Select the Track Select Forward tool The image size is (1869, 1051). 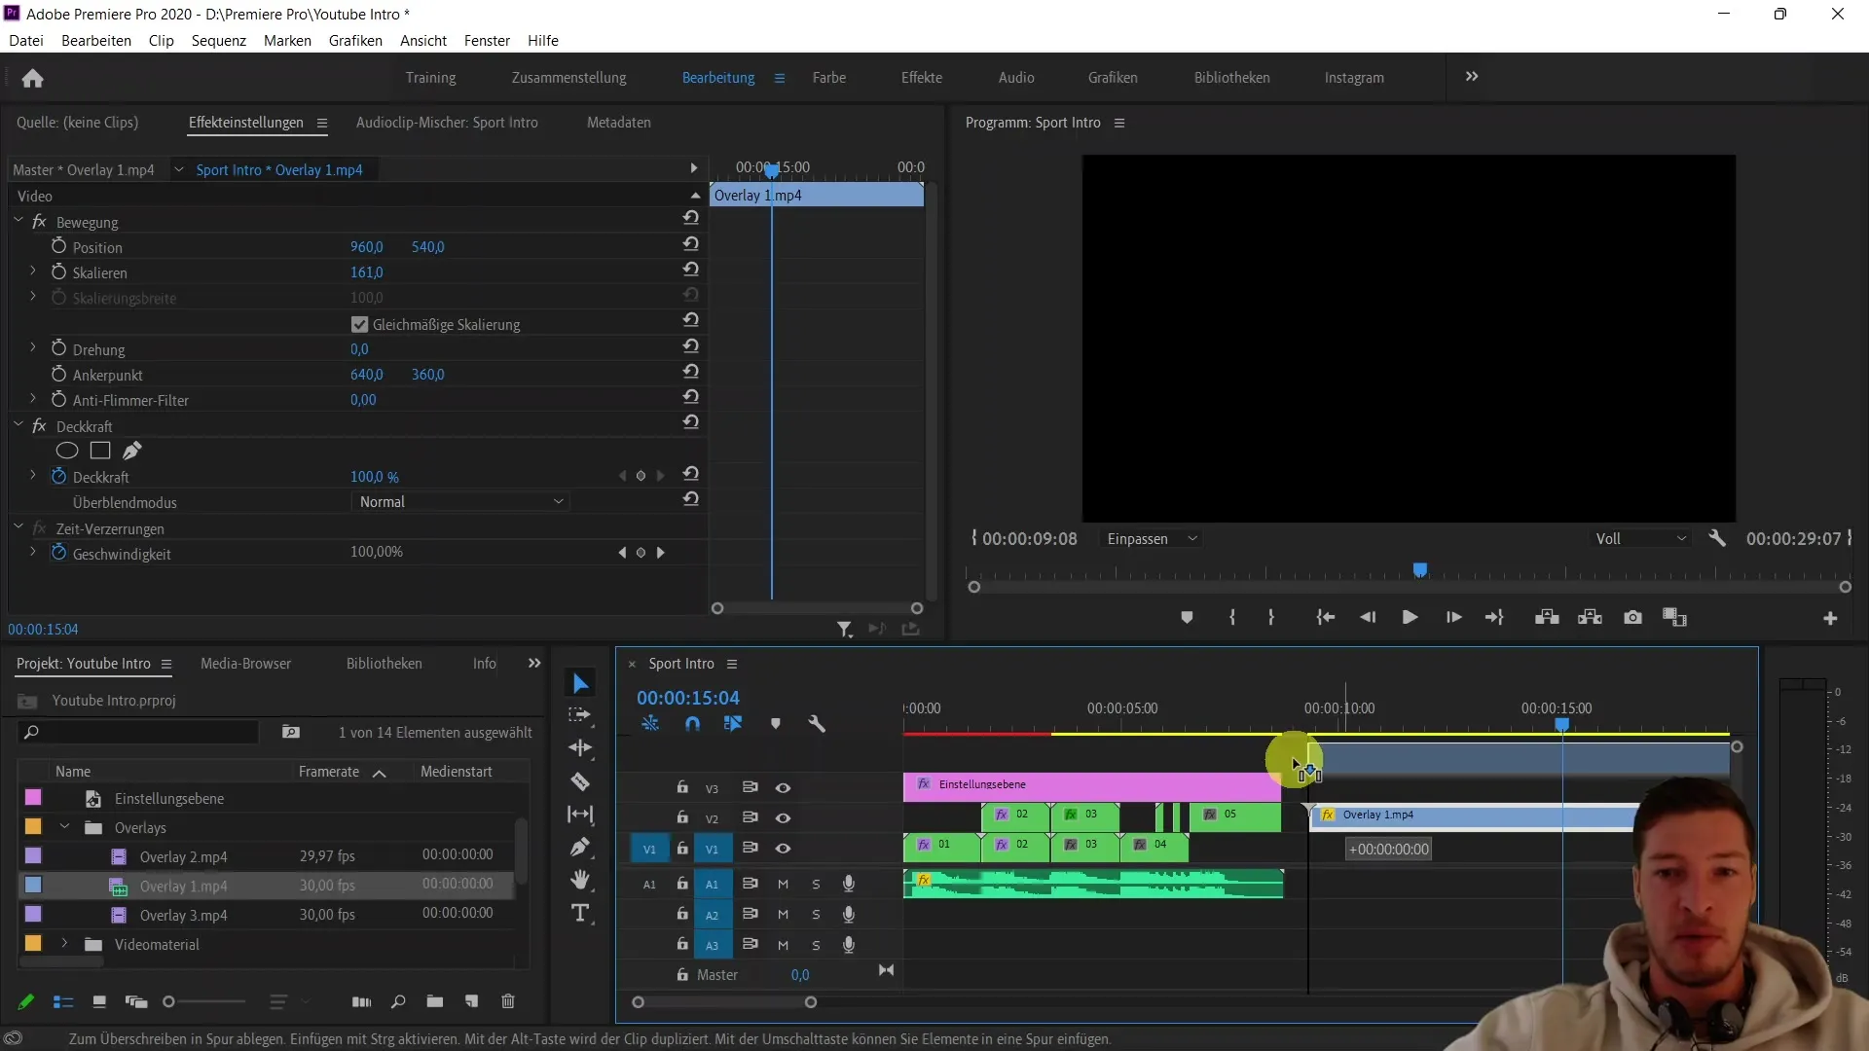point(583,717)
